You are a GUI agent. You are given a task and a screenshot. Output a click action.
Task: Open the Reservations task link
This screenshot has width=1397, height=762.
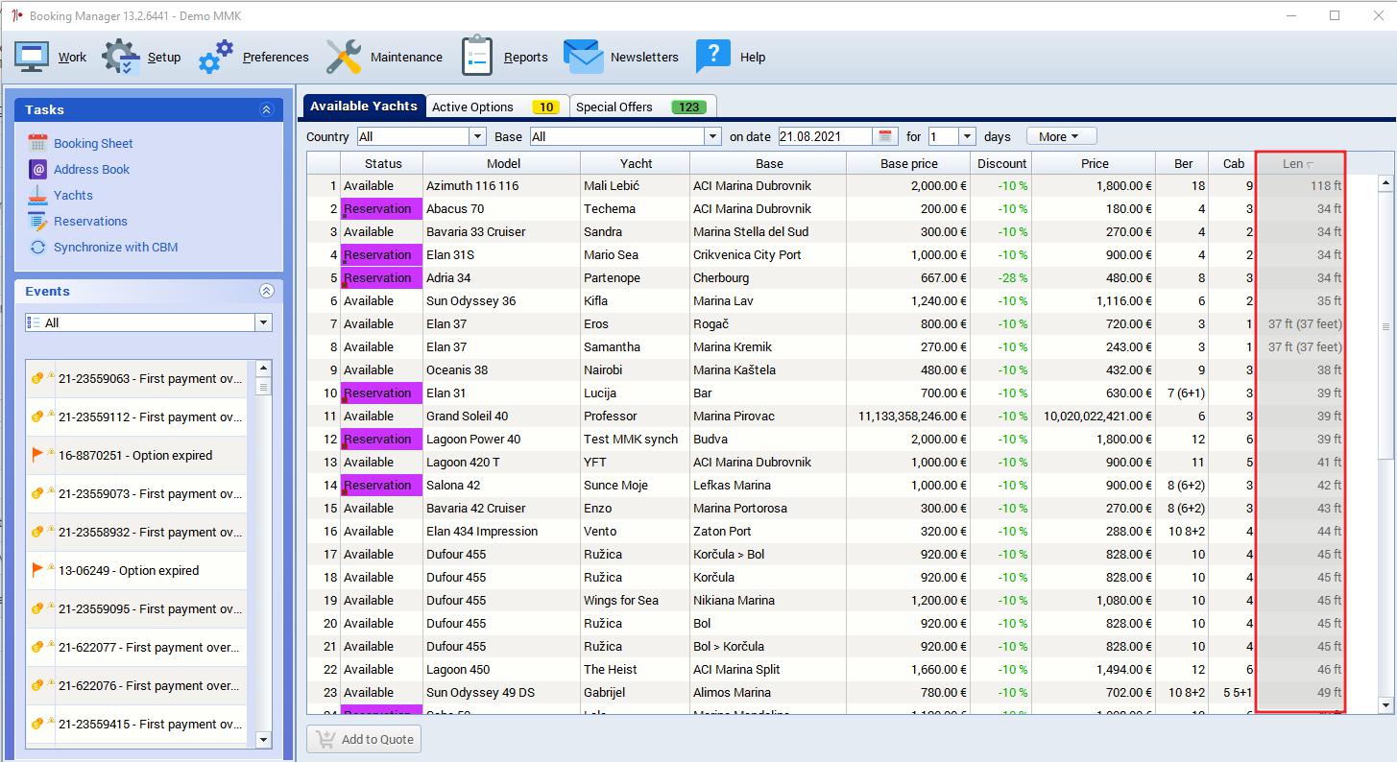pyautogui.click(x=90, y=221)
